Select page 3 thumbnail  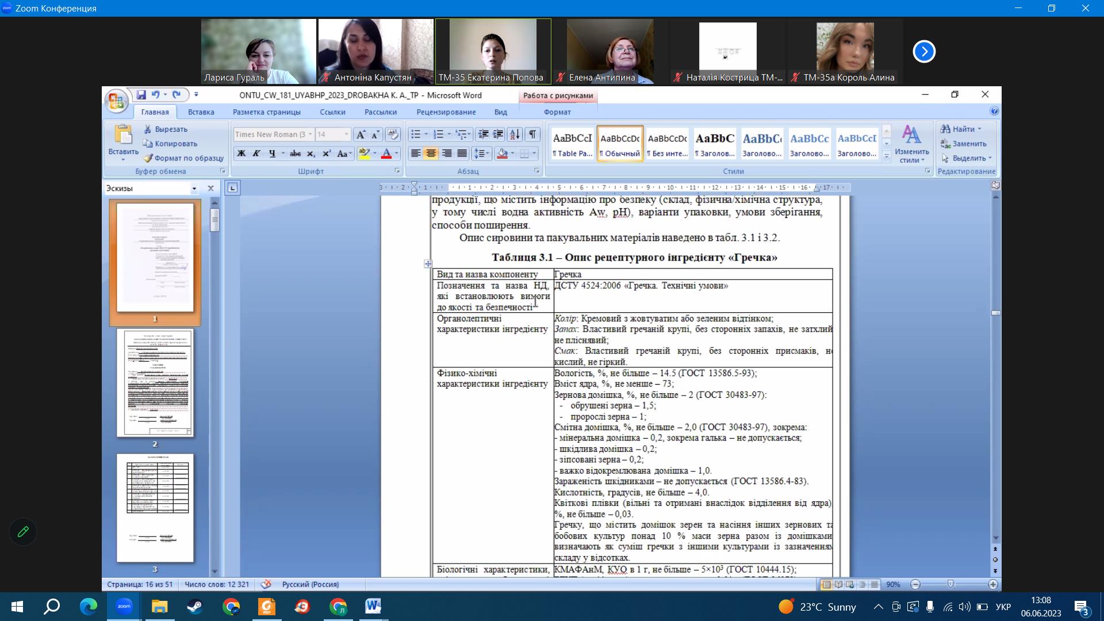coord(155,508)
